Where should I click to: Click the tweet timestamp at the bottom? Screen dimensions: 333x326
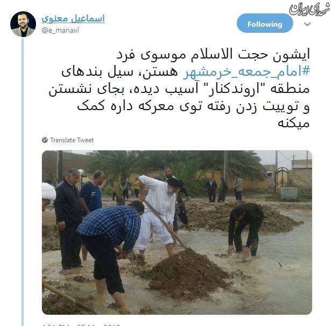(81, 324)
